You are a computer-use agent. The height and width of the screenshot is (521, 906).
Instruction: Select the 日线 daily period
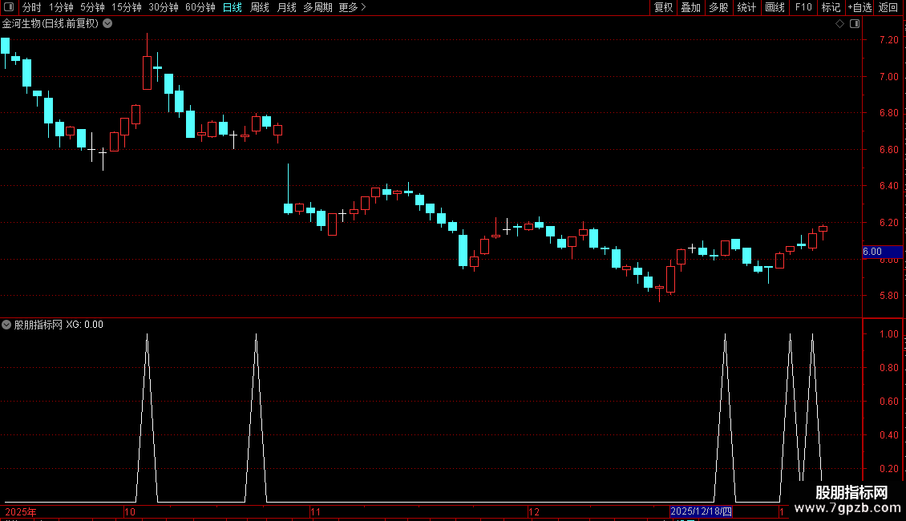233,7
